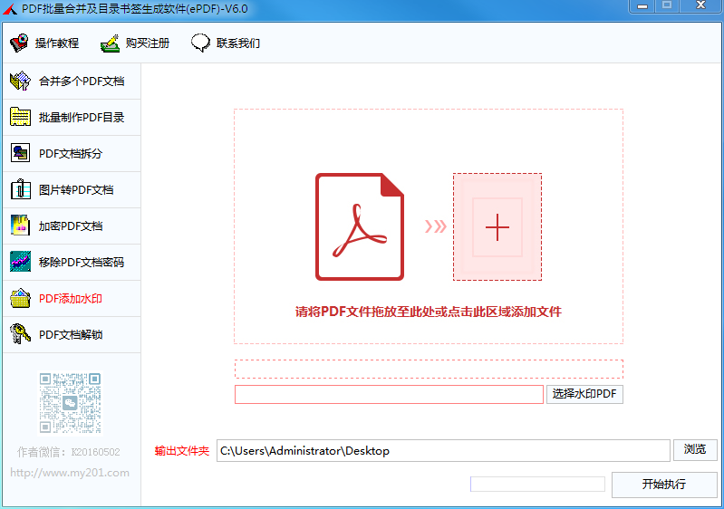This screenshot has width=724, height=509.
Task: Click the PDF文档拆分 sidebar icon
Action: (20, 153)
